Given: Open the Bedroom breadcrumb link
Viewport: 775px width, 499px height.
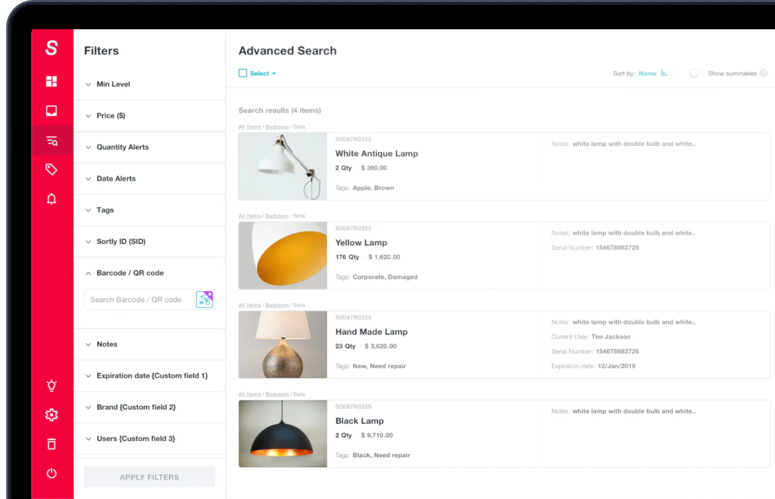Looking at the screenshot, I should coord(277,126).
